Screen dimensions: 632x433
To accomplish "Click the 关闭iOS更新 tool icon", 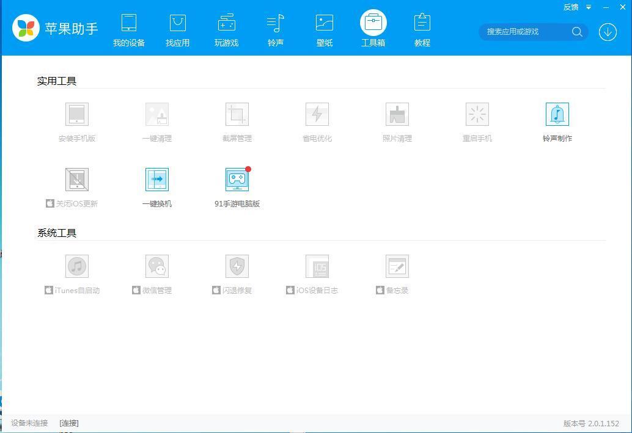I will (77, 179).
